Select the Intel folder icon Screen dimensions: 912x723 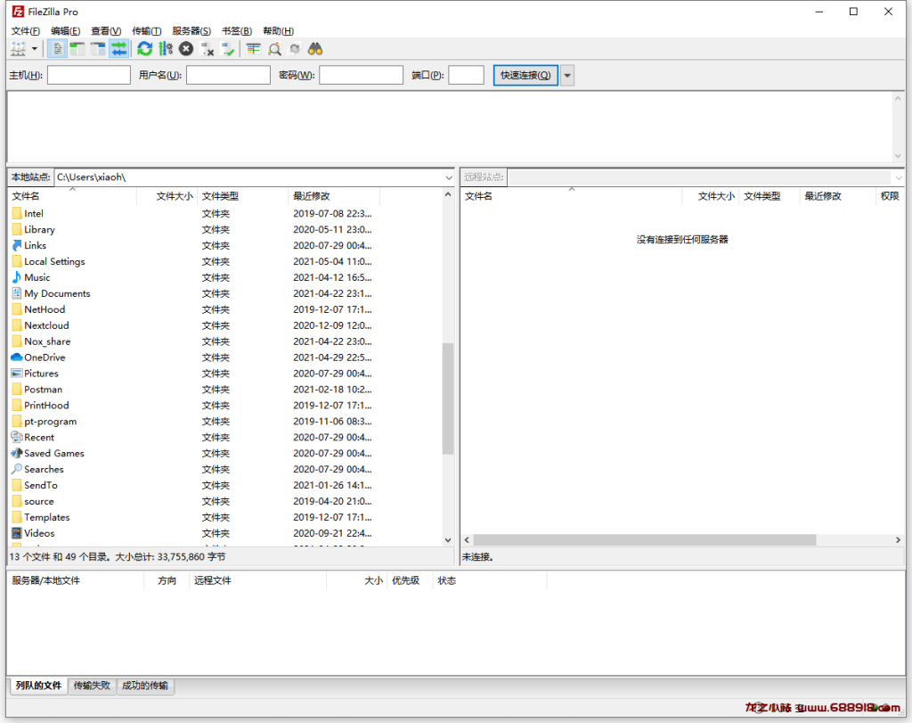pyautogui.click(x=17, y=214)
